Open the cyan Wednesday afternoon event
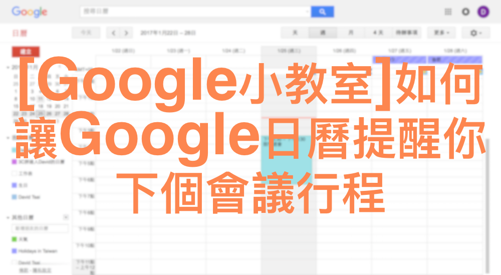501x275 pixels. tap(287, 160)
